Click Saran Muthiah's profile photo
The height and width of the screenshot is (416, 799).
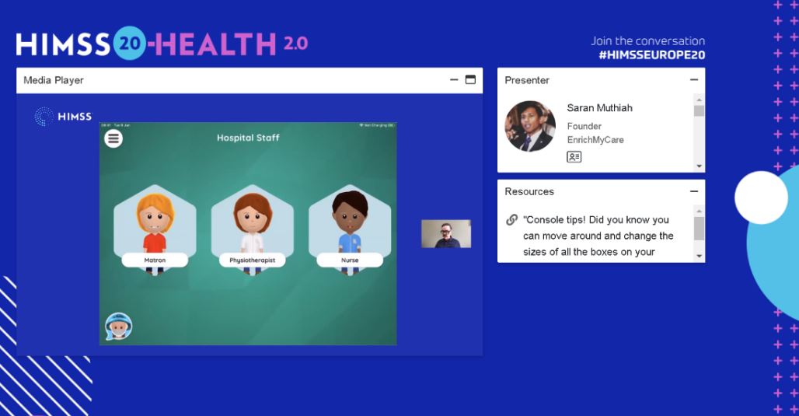(x=530, y=126)
